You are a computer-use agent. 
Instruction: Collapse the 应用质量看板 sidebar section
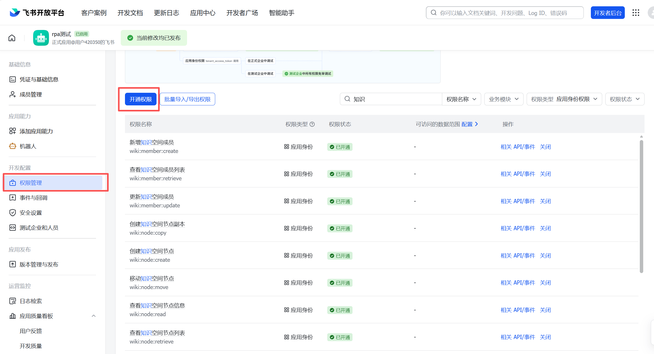pos(93,316)
